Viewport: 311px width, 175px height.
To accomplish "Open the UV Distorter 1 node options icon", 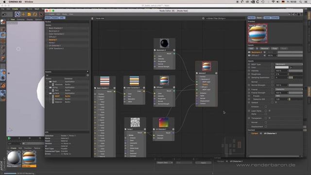I will point(173,129).
